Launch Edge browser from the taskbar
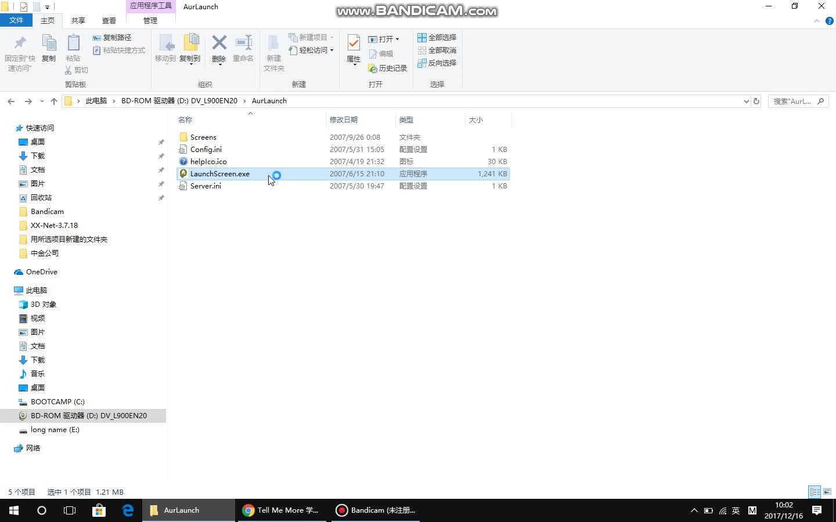This screenshot has width=836, height=522. pyautogui.click(x=128, y=510)
